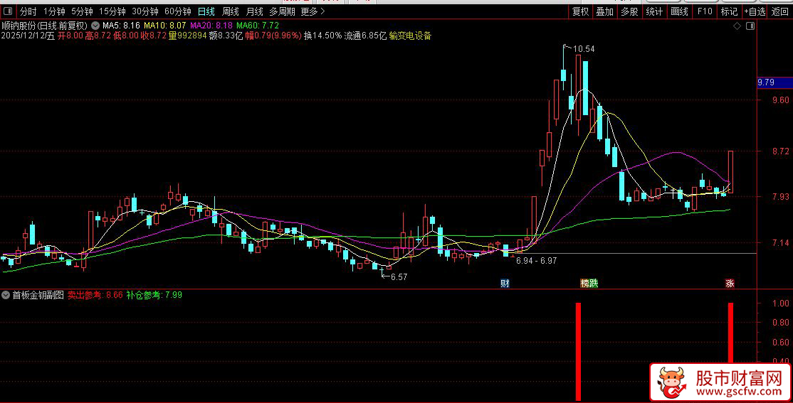Open the 多股 multi-stock view
793x403 pixels.
click(x=630, y=11)
